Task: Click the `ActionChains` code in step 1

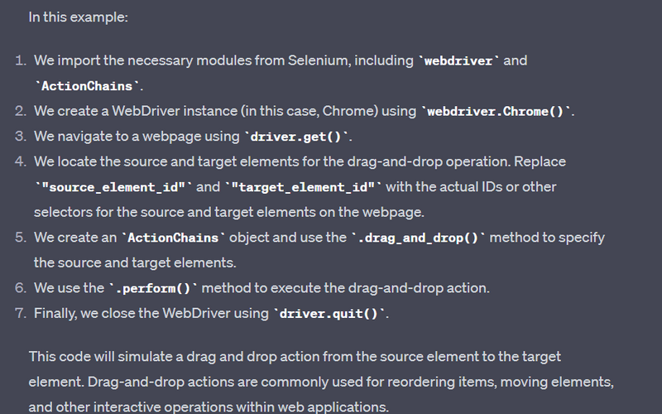Action: pyautogui.click(x=88, y=86)
